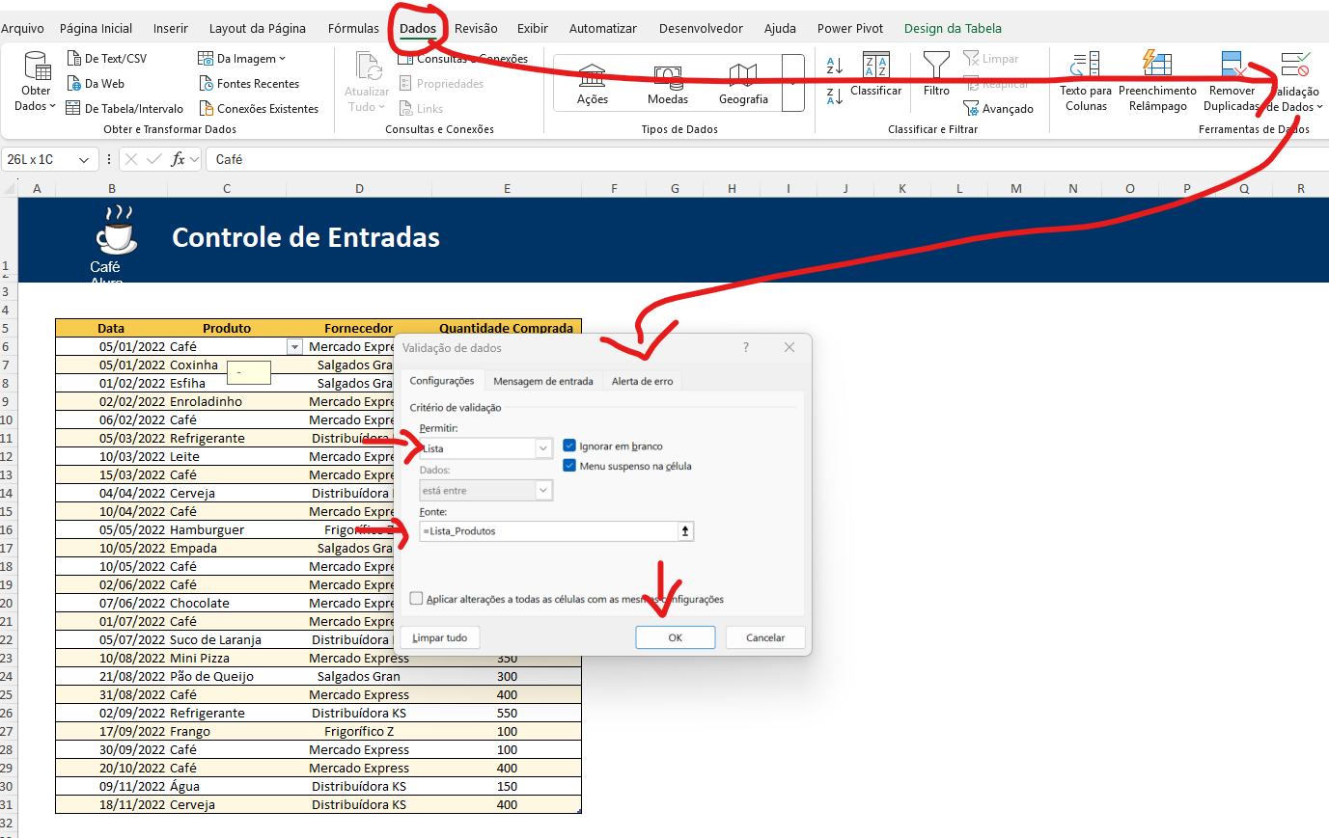
Task: Click the fx insert function icon
Action: (178, 159)
